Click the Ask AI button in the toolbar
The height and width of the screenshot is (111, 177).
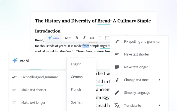(x=54, y=38)
